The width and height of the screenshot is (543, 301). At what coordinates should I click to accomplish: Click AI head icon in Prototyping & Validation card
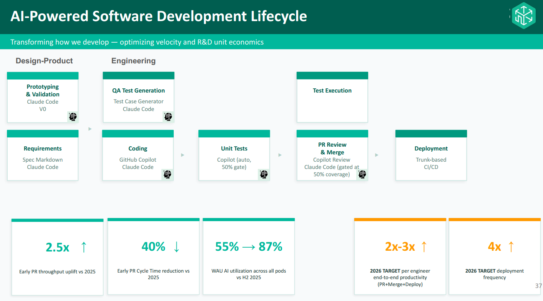coord(73,117)
